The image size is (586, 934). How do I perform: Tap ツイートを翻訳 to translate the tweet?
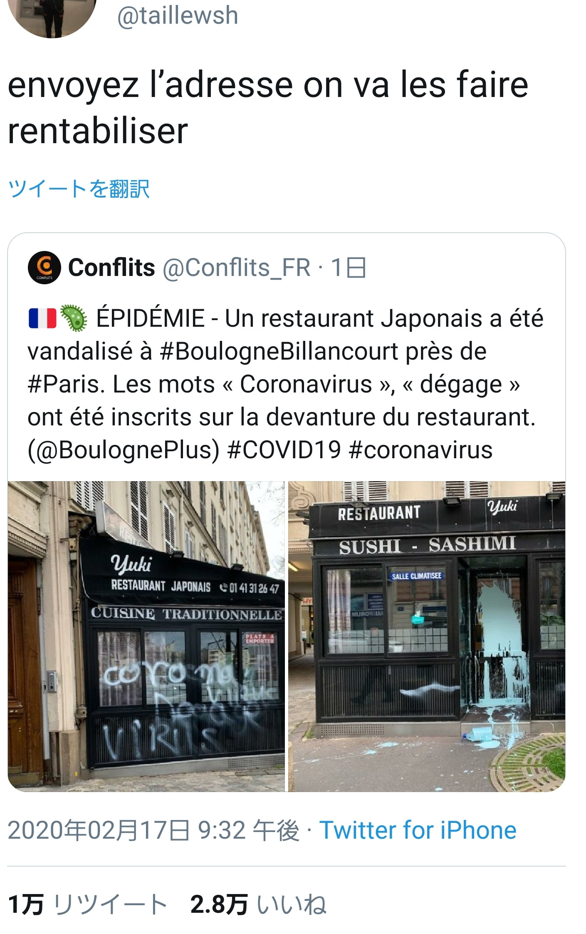(79, 189)
